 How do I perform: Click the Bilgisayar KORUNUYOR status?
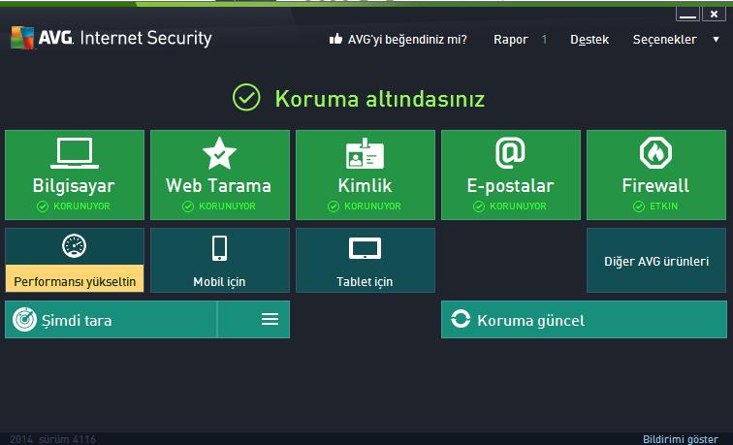tap(74, 207)
